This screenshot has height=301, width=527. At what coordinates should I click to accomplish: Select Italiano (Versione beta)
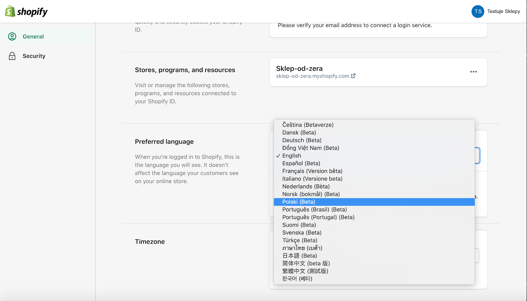pyautogui.click(x=374, y=179)
